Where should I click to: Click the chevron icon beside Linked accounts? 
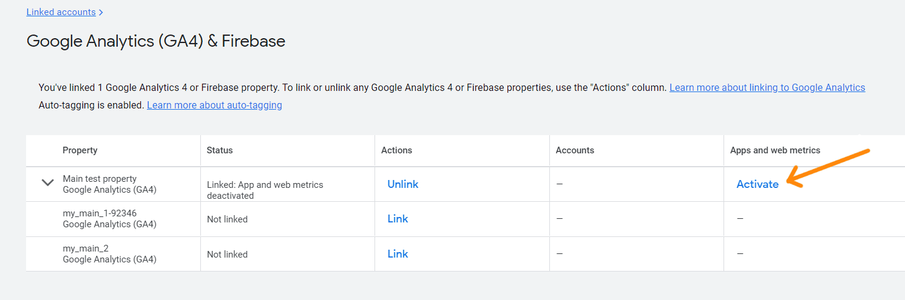pos(101,13)
